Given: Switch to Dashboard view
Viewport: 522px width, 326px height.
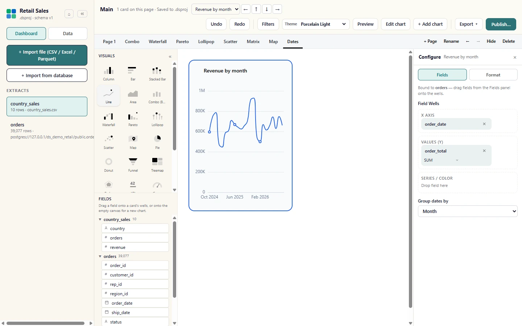Looking at the screenshot, I should click(x=26, y=33).
